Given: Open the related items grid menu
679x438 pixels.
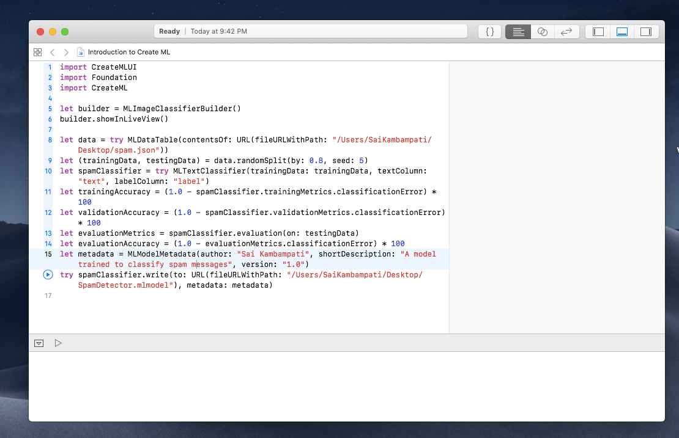Looking at the screenshot, I should [x=38, y=53].
